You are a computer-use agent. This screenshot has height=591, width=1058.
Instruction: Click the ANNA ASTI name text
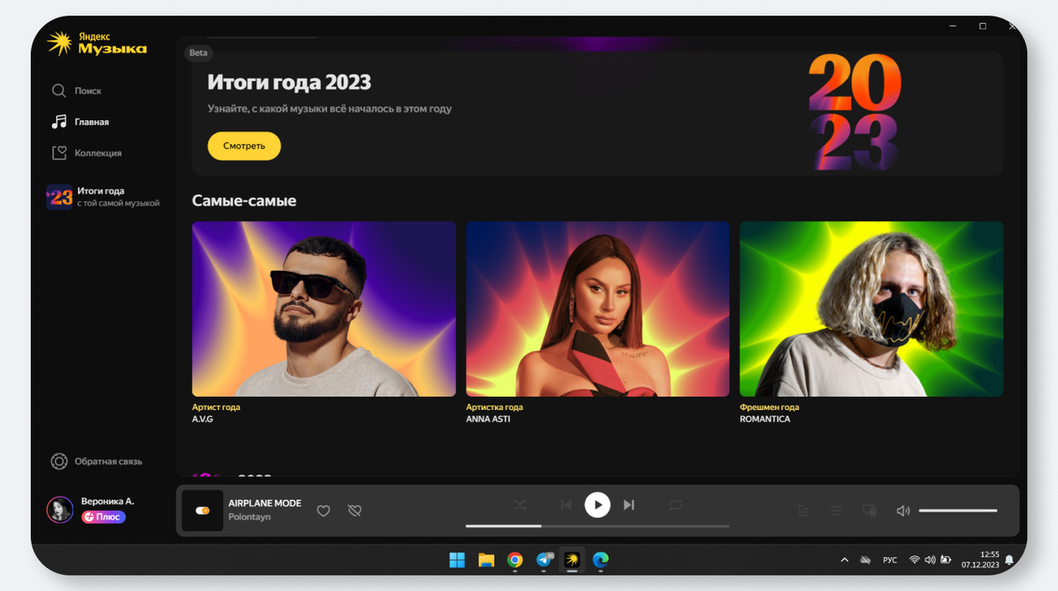[x=488, y=419]
